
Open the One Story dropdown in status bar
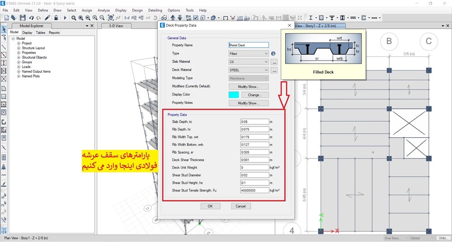point(395,238)
